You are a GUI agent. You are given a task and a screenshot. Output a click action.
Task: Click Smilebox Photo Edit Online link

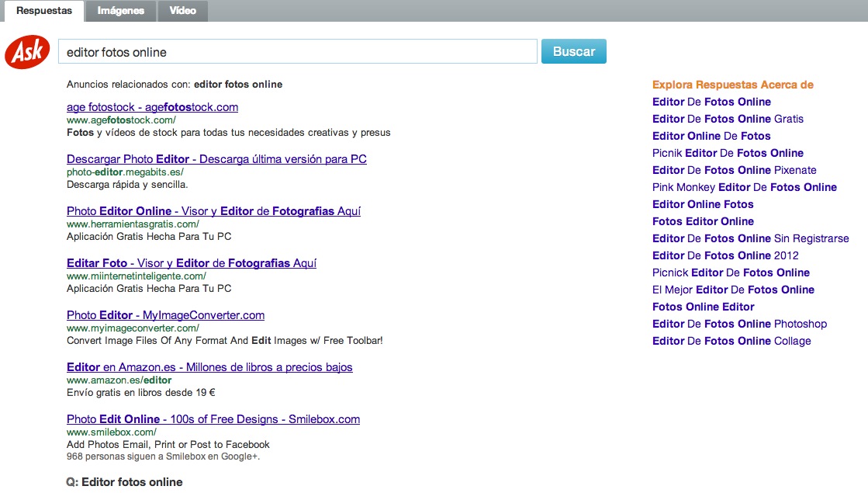(213, 419)
